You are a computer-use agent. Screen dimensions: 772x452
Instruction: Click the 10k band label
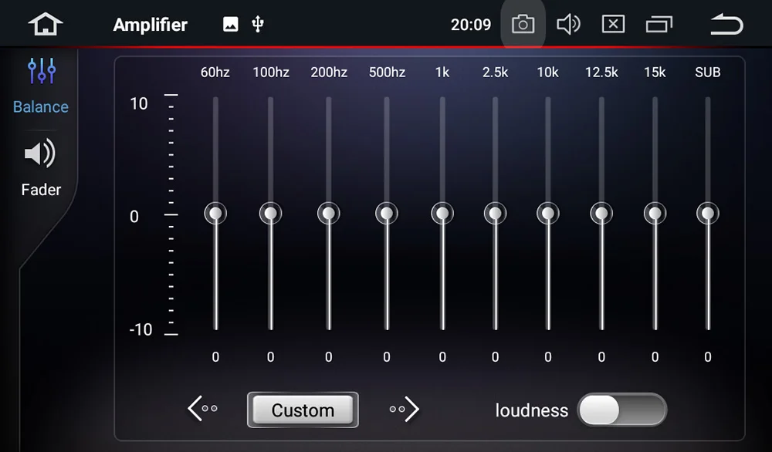[x=547, y=73]
